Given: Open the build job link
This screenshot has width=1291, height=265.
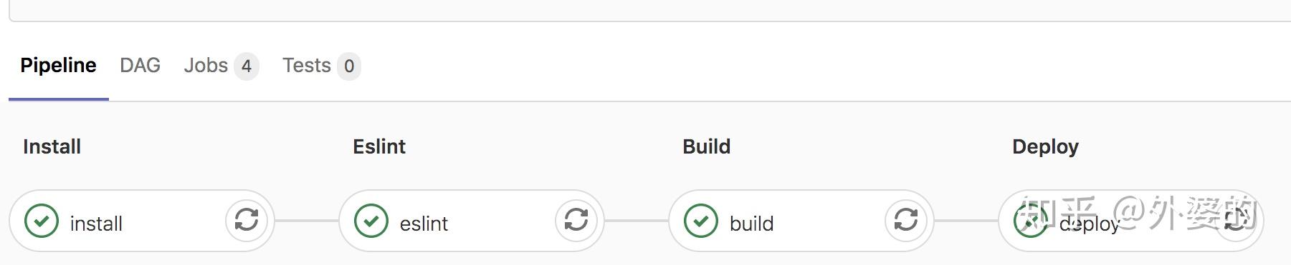Looking at the screenshot, I should coord(751,224).
